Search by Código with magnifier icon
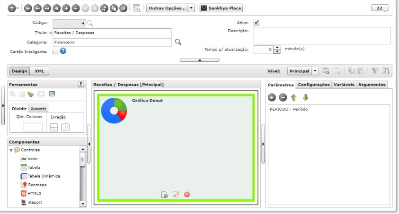Viewport: 399px width, 214px height. click(90, 23)
